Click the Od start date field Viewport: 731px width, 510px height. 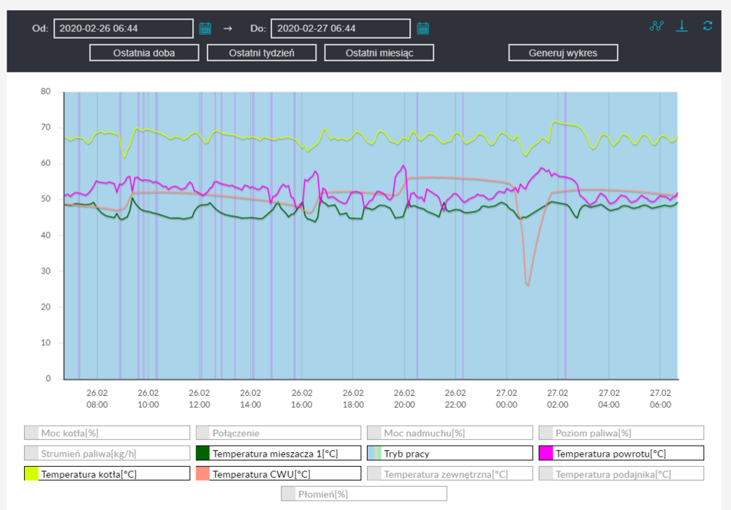123,29
